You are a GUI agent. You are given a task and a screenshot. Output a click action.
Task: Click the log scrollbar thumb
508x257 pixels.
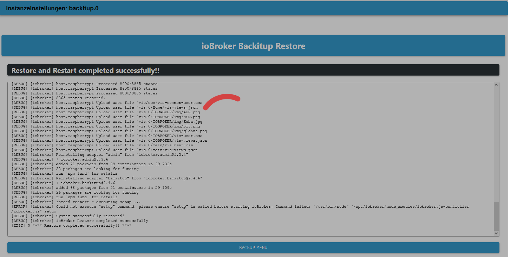tap(496, 216)
